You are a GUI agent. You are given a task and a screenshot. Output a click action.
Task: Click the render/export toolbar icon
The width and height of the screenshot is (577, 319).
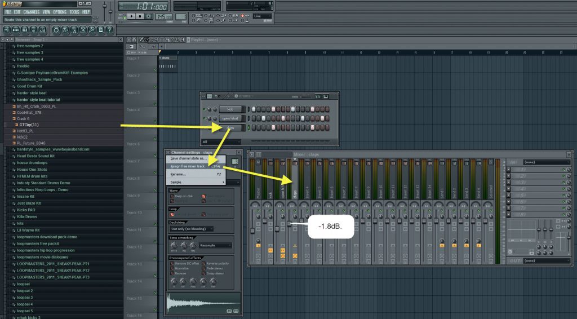tap(74, 30)
